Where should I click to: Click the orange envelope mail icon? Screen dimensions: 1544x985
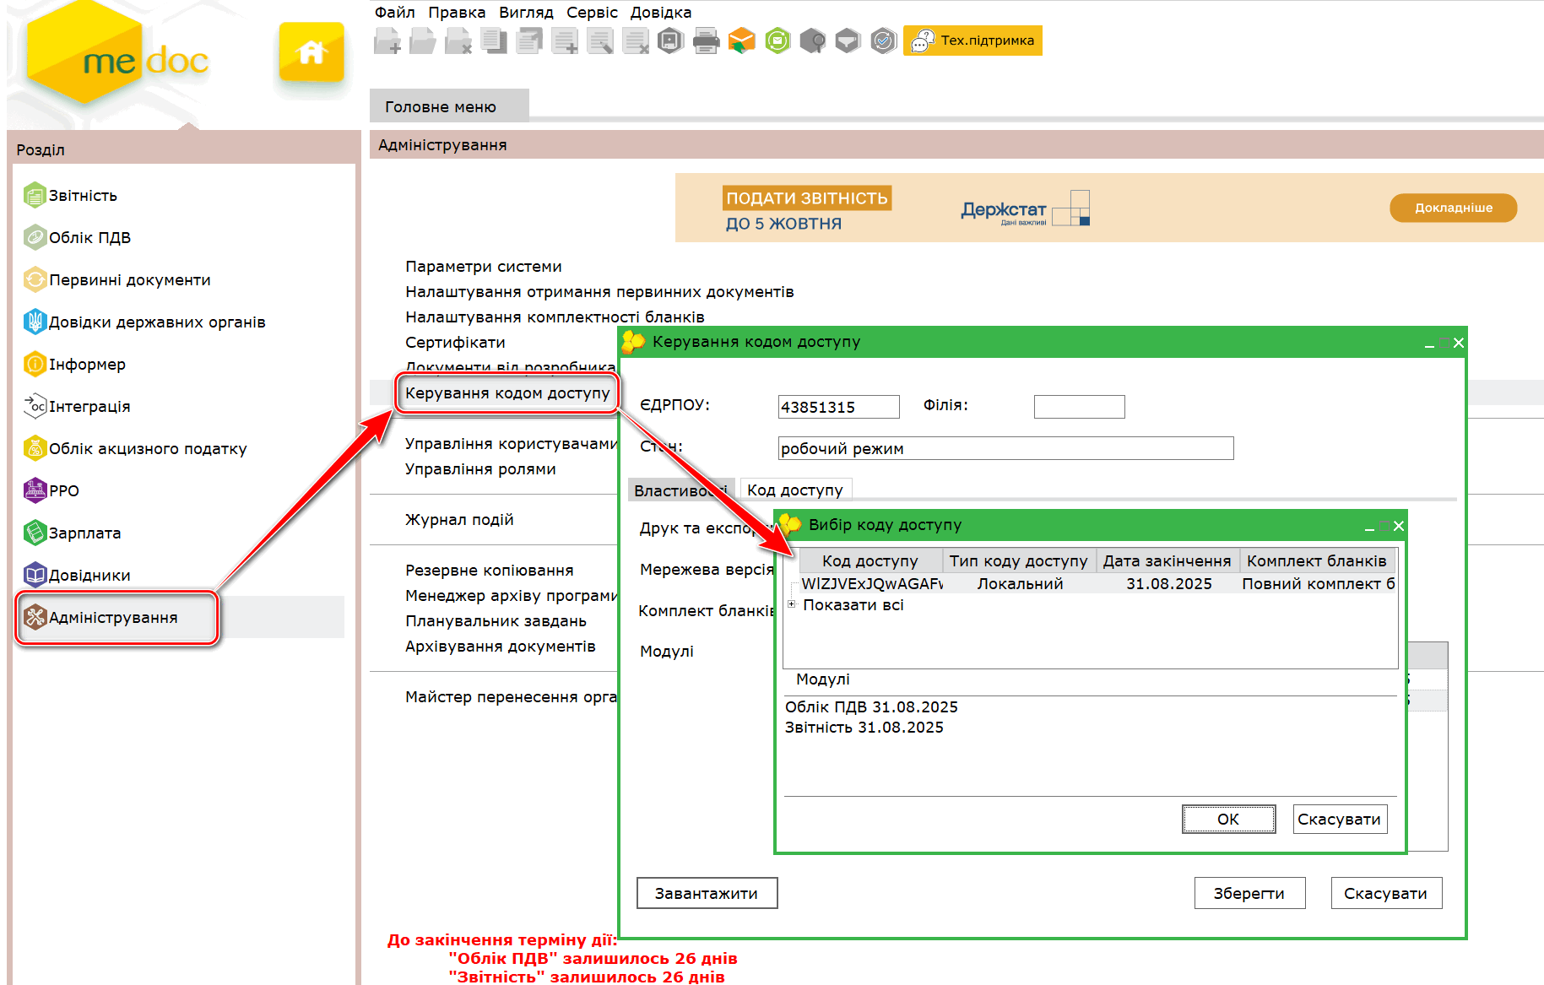pos(741,41)
